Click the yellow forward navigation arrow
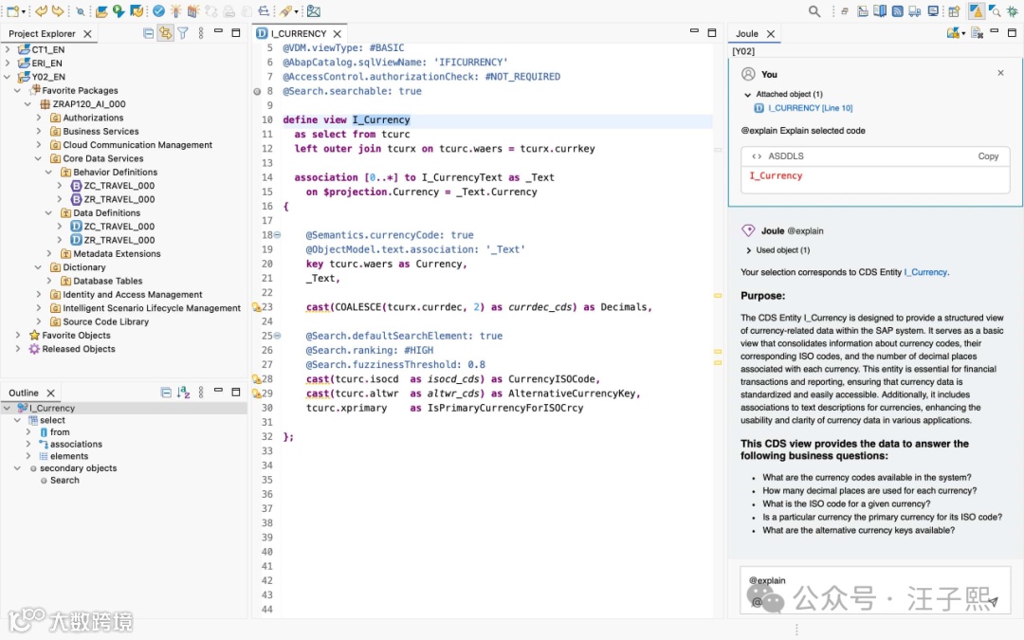Image resolution: width=1024 pixels, height=640 pixels. coord(58,11)
